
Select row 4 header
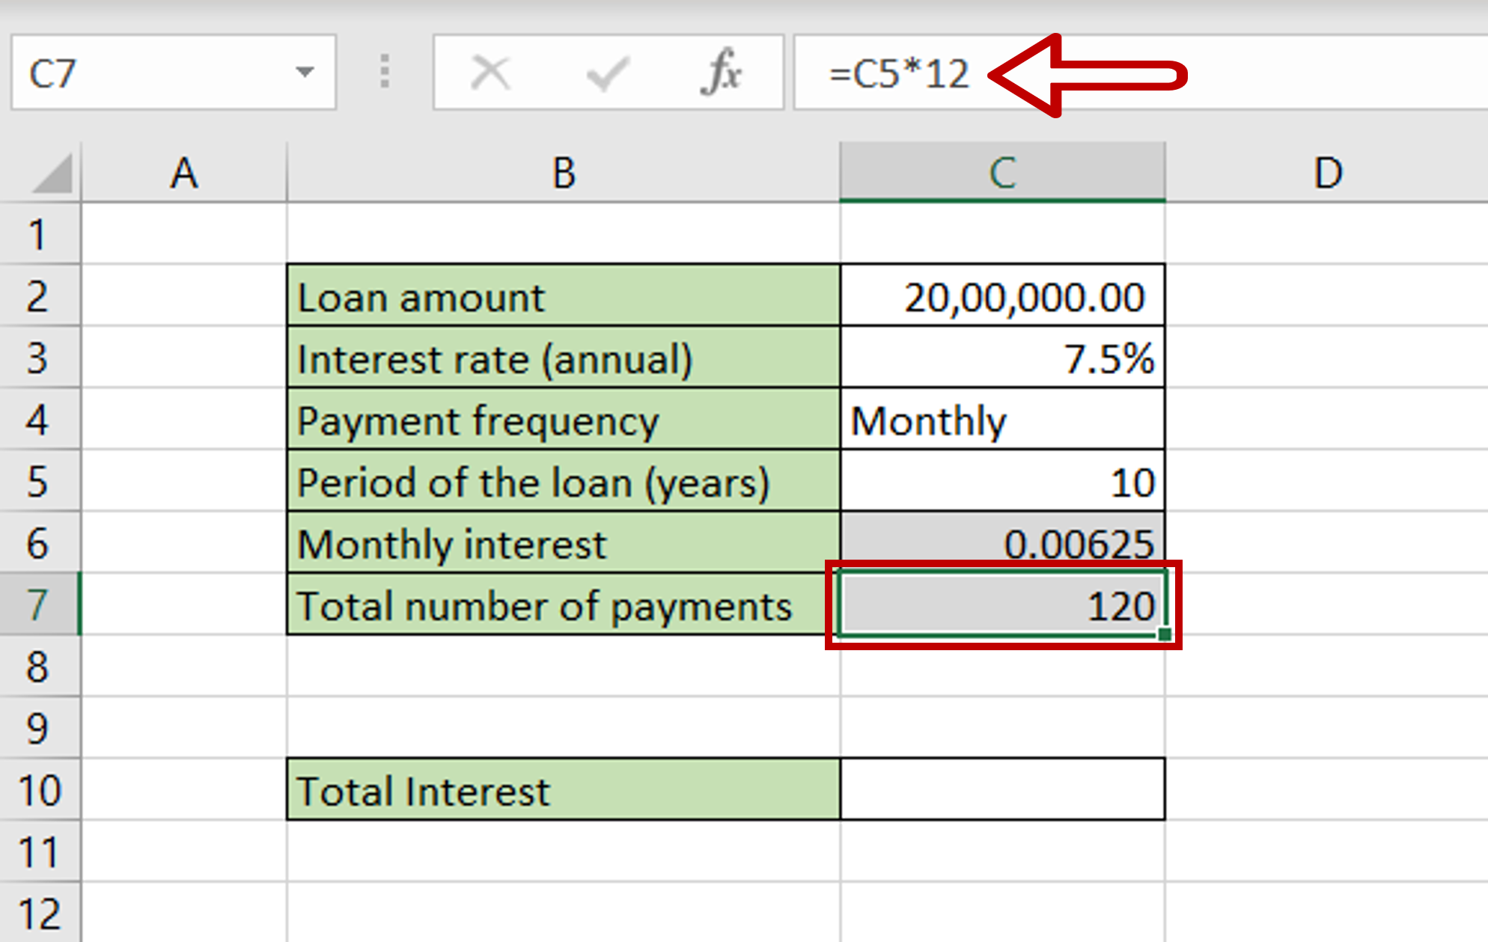click(x=40, y=419)
